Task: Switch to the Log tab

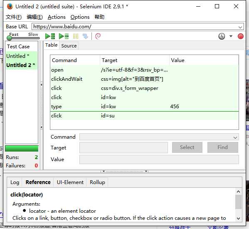Action: point(15,182)
